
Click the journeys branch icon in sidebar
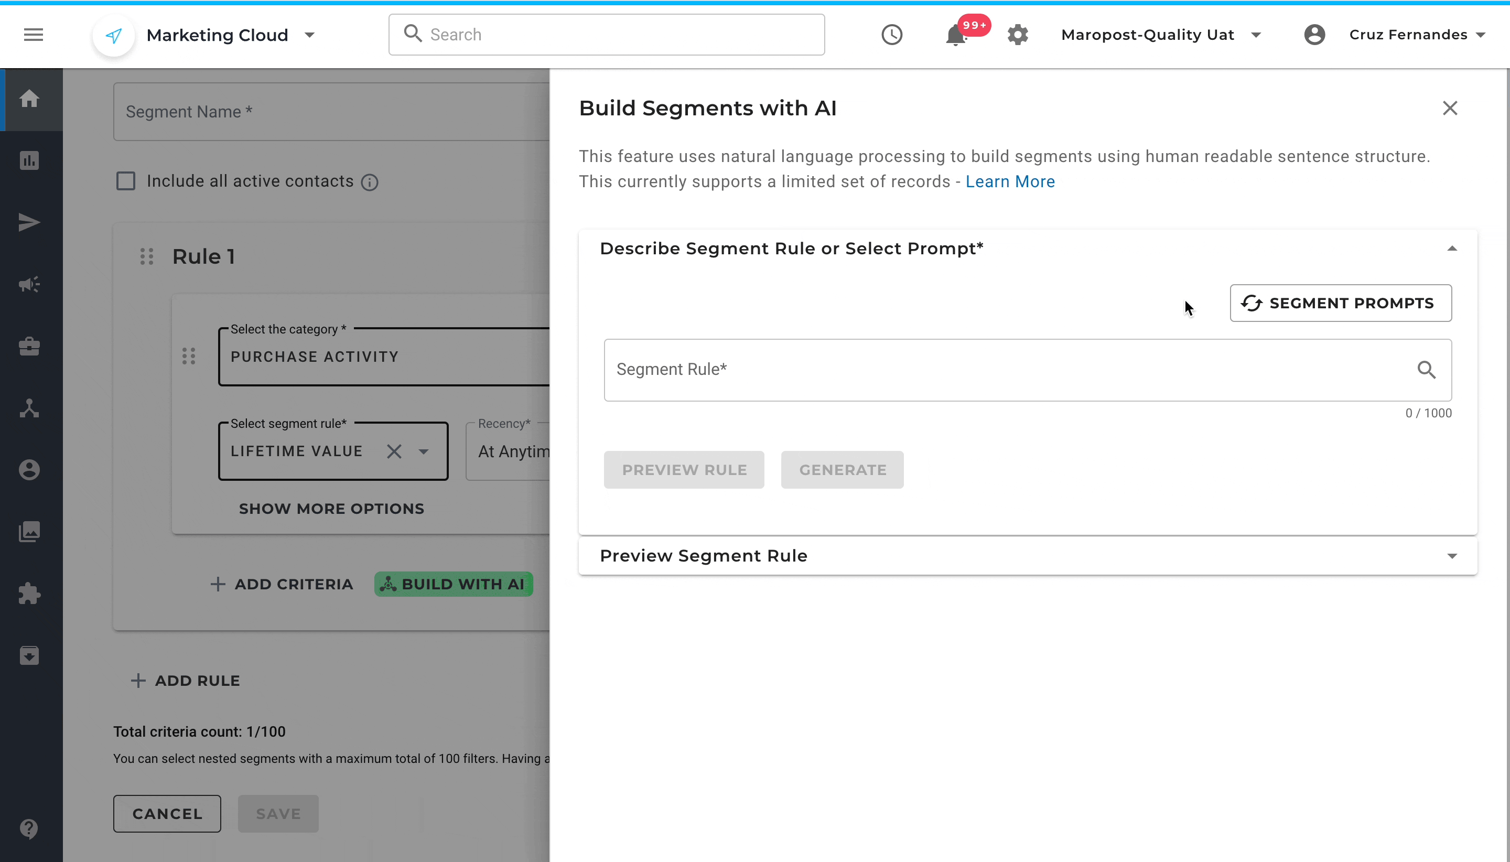pos(29,408)
